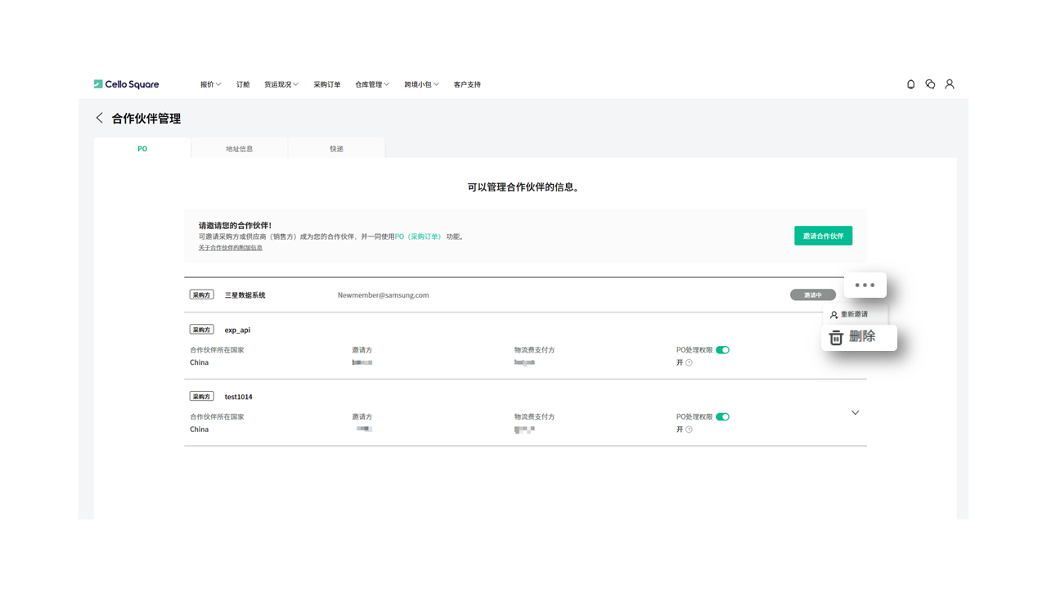1047x589 pixels.
Task: Open the chat messages icon
Action: tap(930, 84)
